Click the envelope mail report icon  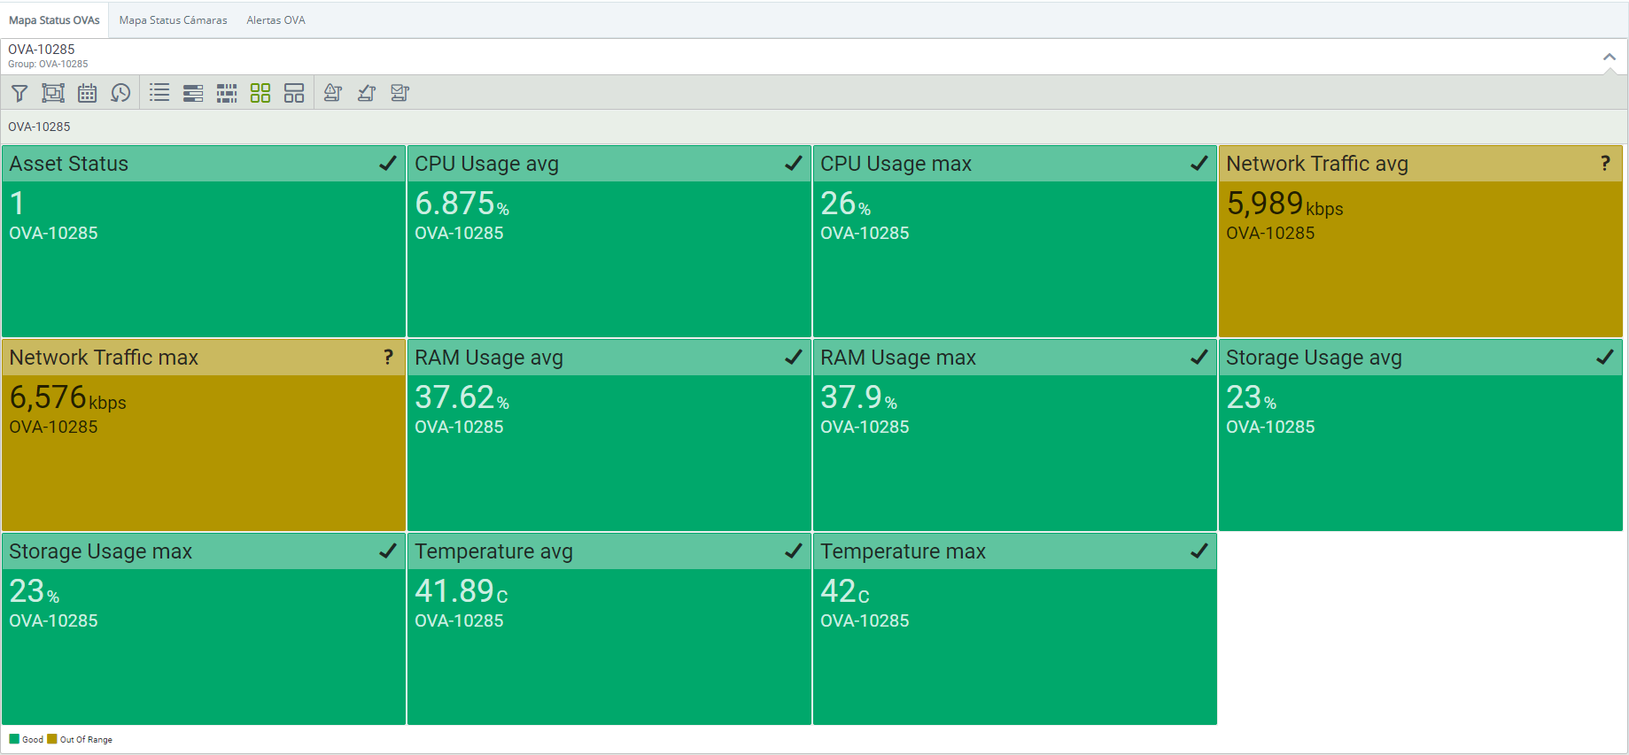400,93
